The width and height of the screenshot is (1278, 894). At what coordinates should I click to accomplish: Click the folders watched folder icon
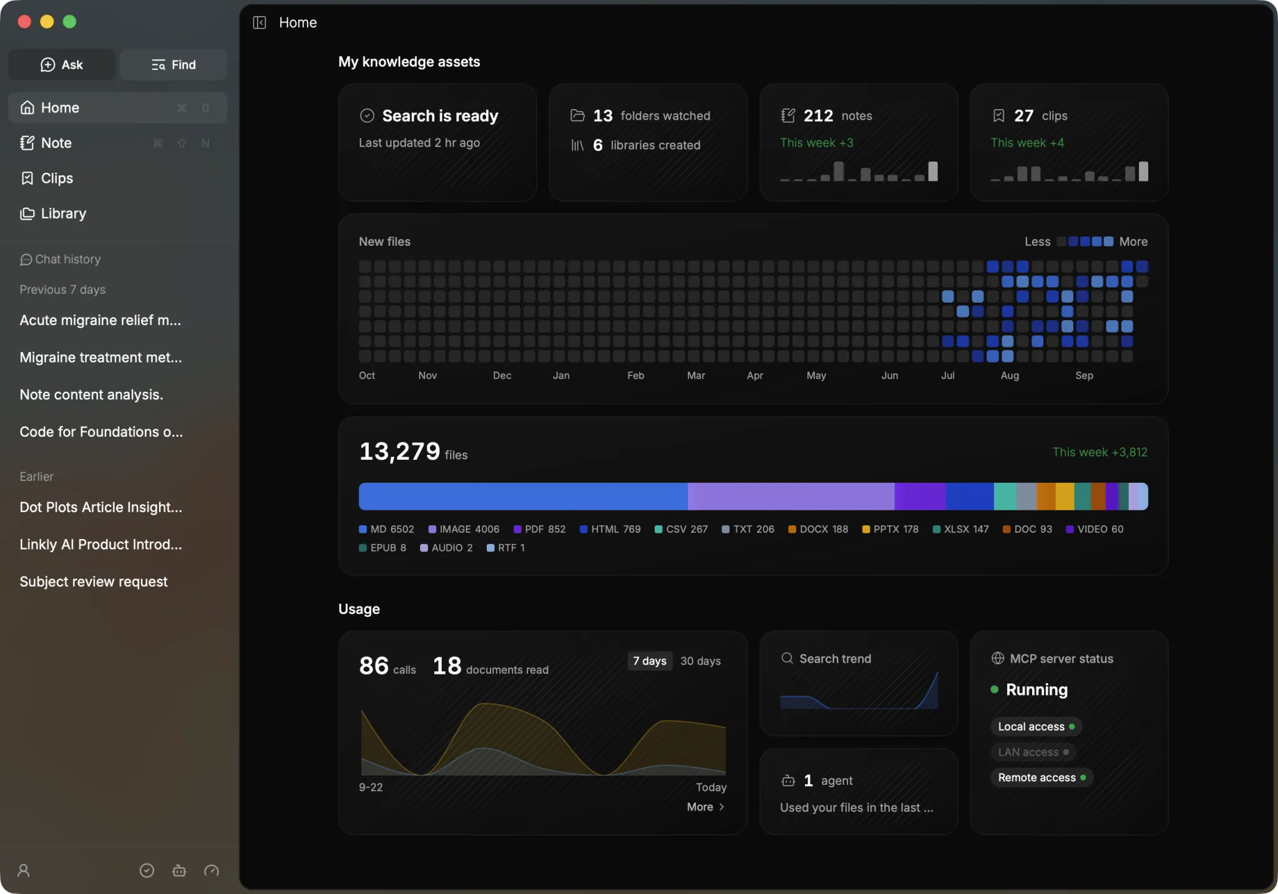tap(577, 115)
